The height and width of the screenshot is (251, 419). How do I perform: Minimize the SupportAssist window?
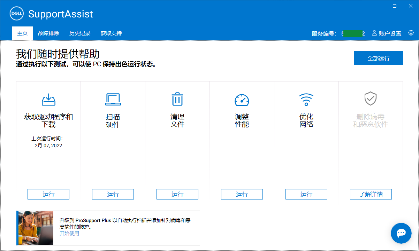(x=379, y=6)
